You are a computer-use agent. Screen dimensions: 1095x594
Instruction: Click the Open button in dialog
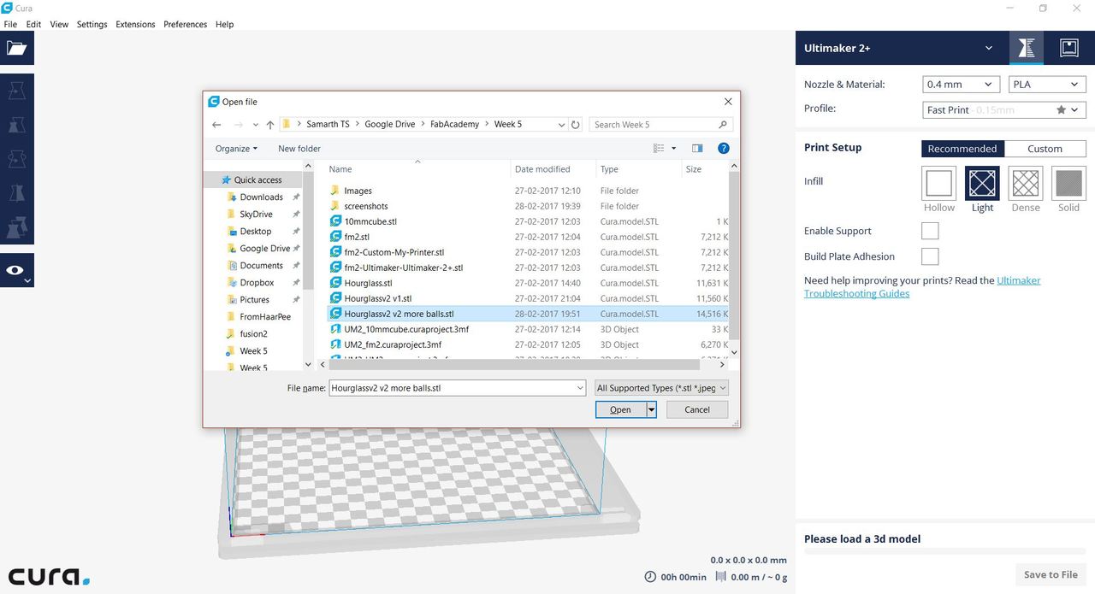[x=620, y=410]
